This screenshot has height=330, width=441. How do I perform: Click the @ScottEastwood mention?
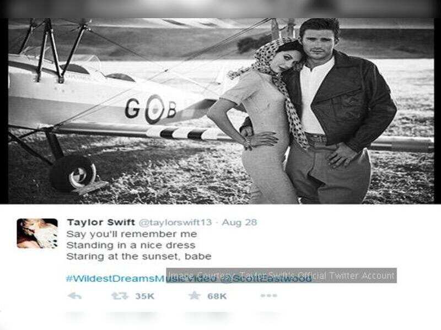[x=266, y=279]
